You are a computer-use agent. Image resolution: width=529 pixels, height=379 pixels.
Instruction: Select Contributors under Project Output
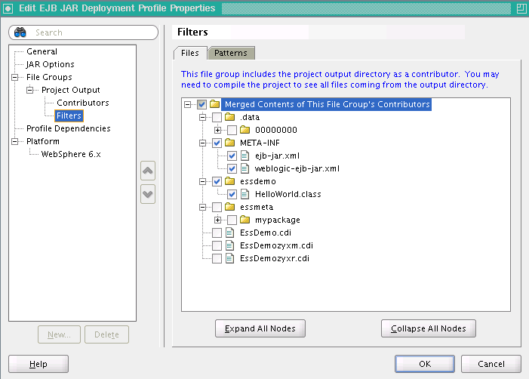pyautogui.click(x=83, y=103)
